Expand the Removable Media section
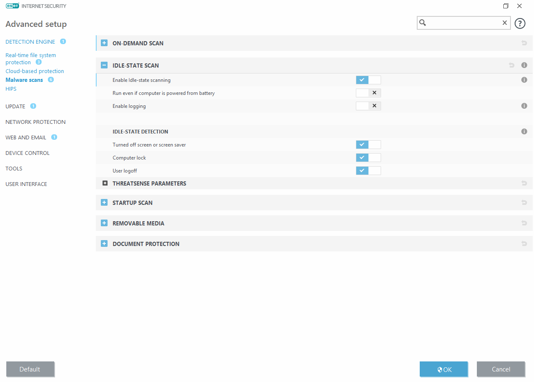This screenshot has width=534, height=382. 104,223
